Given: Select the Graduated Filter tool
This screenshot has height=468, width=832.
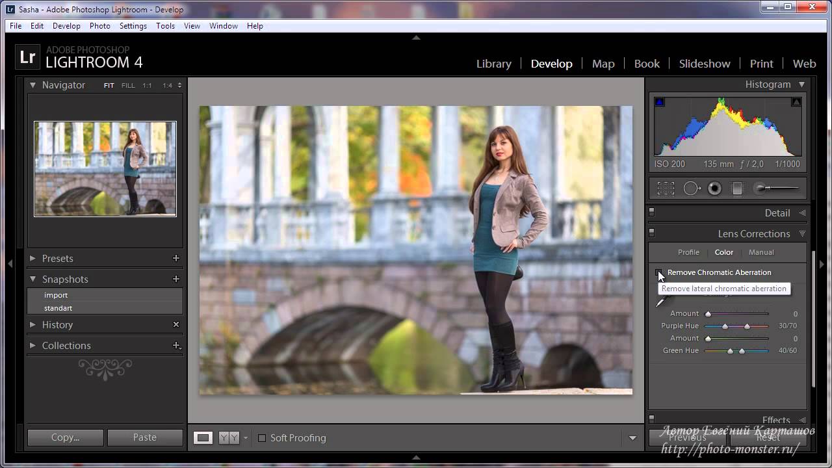Looking at the screenshot, I should coord(738,188).
